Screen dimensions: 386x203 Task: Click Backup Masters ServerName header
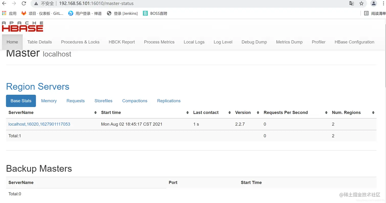pos(21,183)
